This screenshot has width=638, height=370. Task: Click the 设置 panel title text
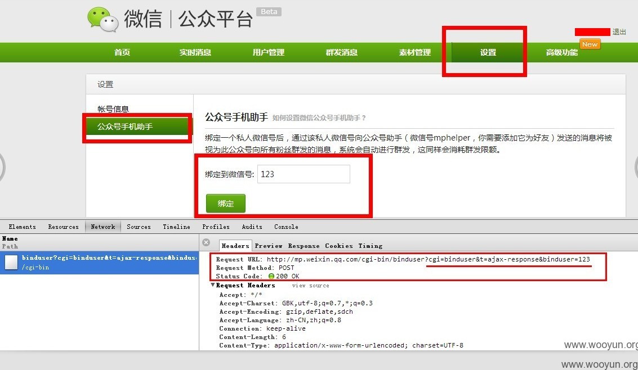(105, 84)
